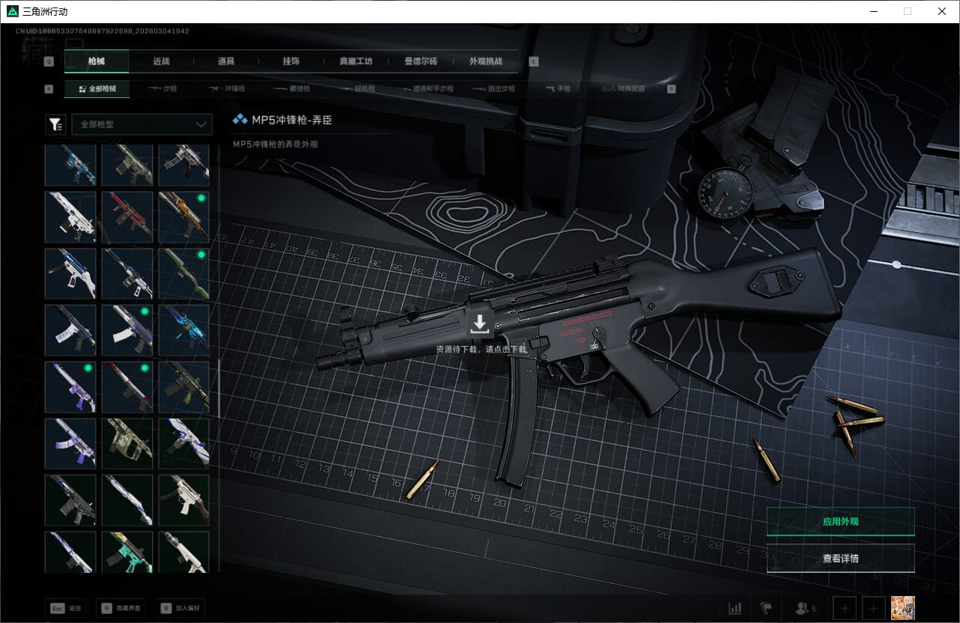960x623 pixels.
Task: Click the 查看详情 button
Action: click(840, 559)
